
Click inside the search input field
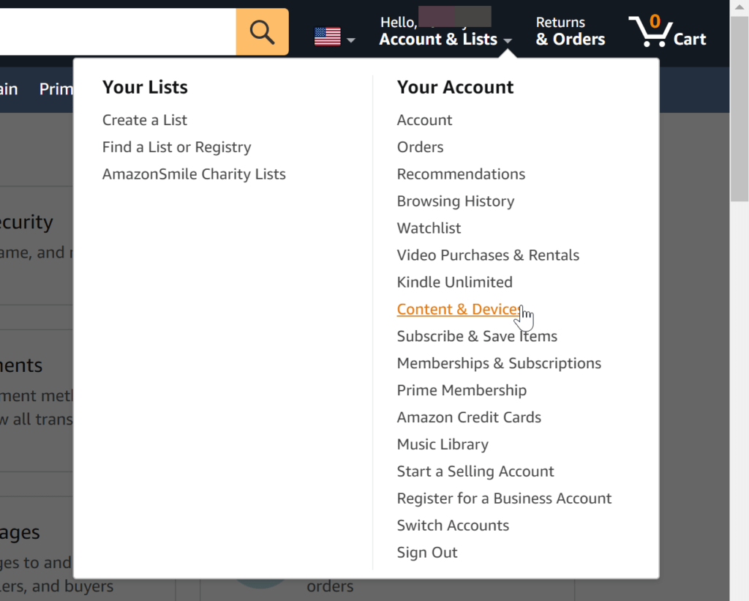(118, 31)
